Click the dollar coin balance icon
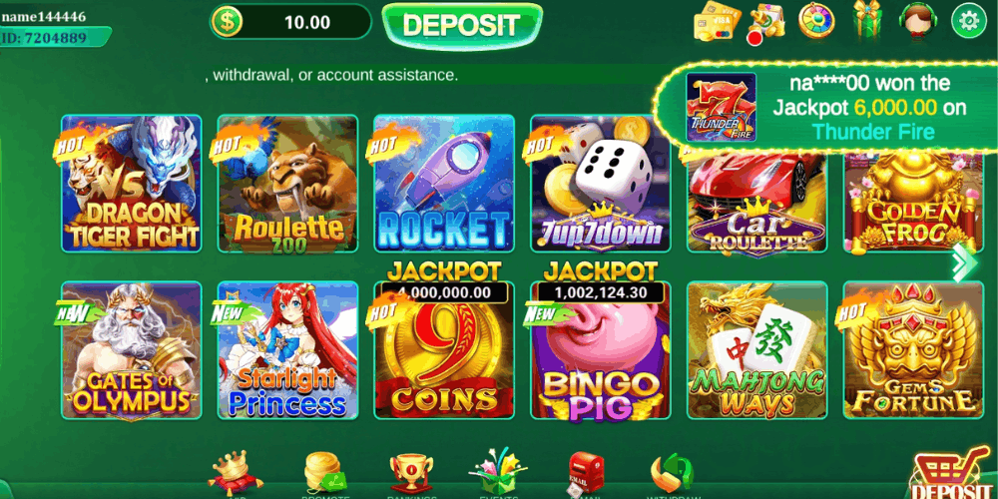The height and width of the screenshot is (499, 998). (x=228, y=22)
